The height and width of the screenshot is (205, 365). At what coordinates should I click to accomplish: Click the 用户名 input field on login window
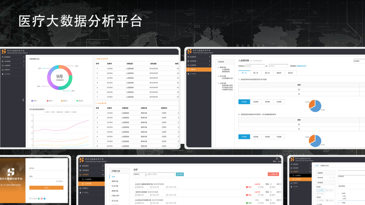[46, 169]
